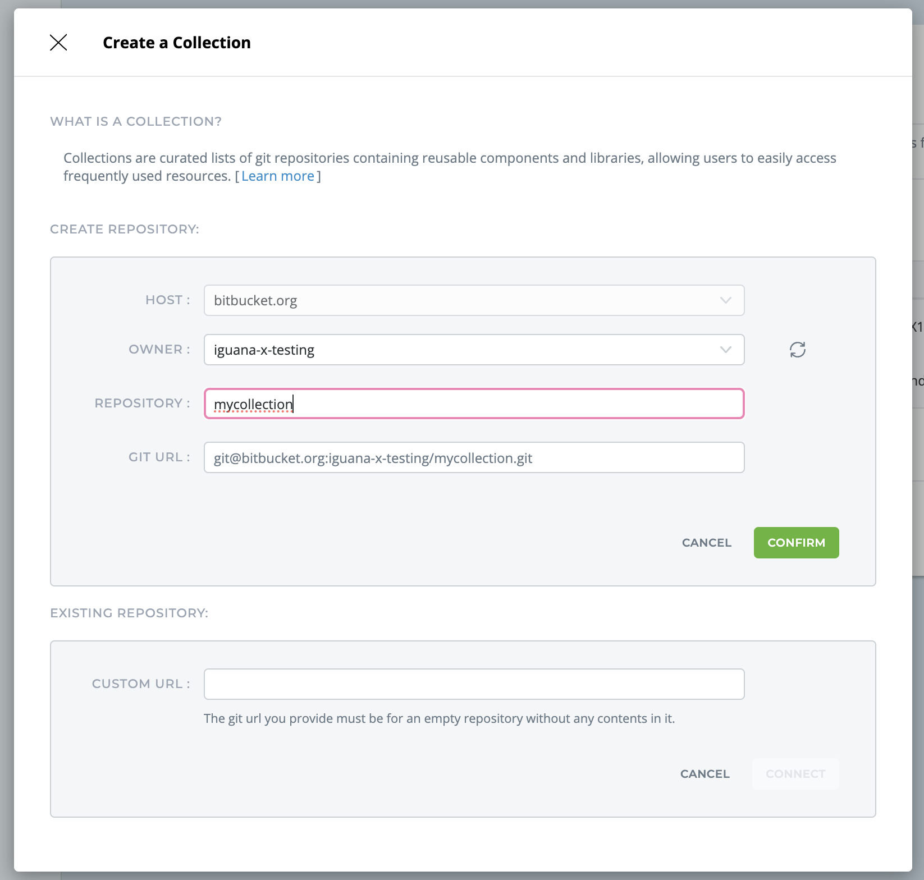The height and width of the screenshot is (880, 924).
Task: Focus the Repository name input field
Action: coord(473,404)
